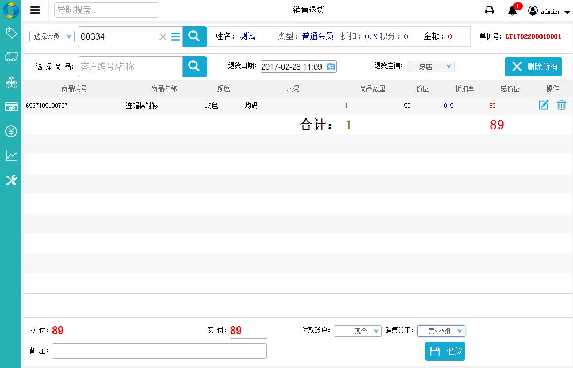Open the 付款账户 payment account dropdown

point(357,331)
